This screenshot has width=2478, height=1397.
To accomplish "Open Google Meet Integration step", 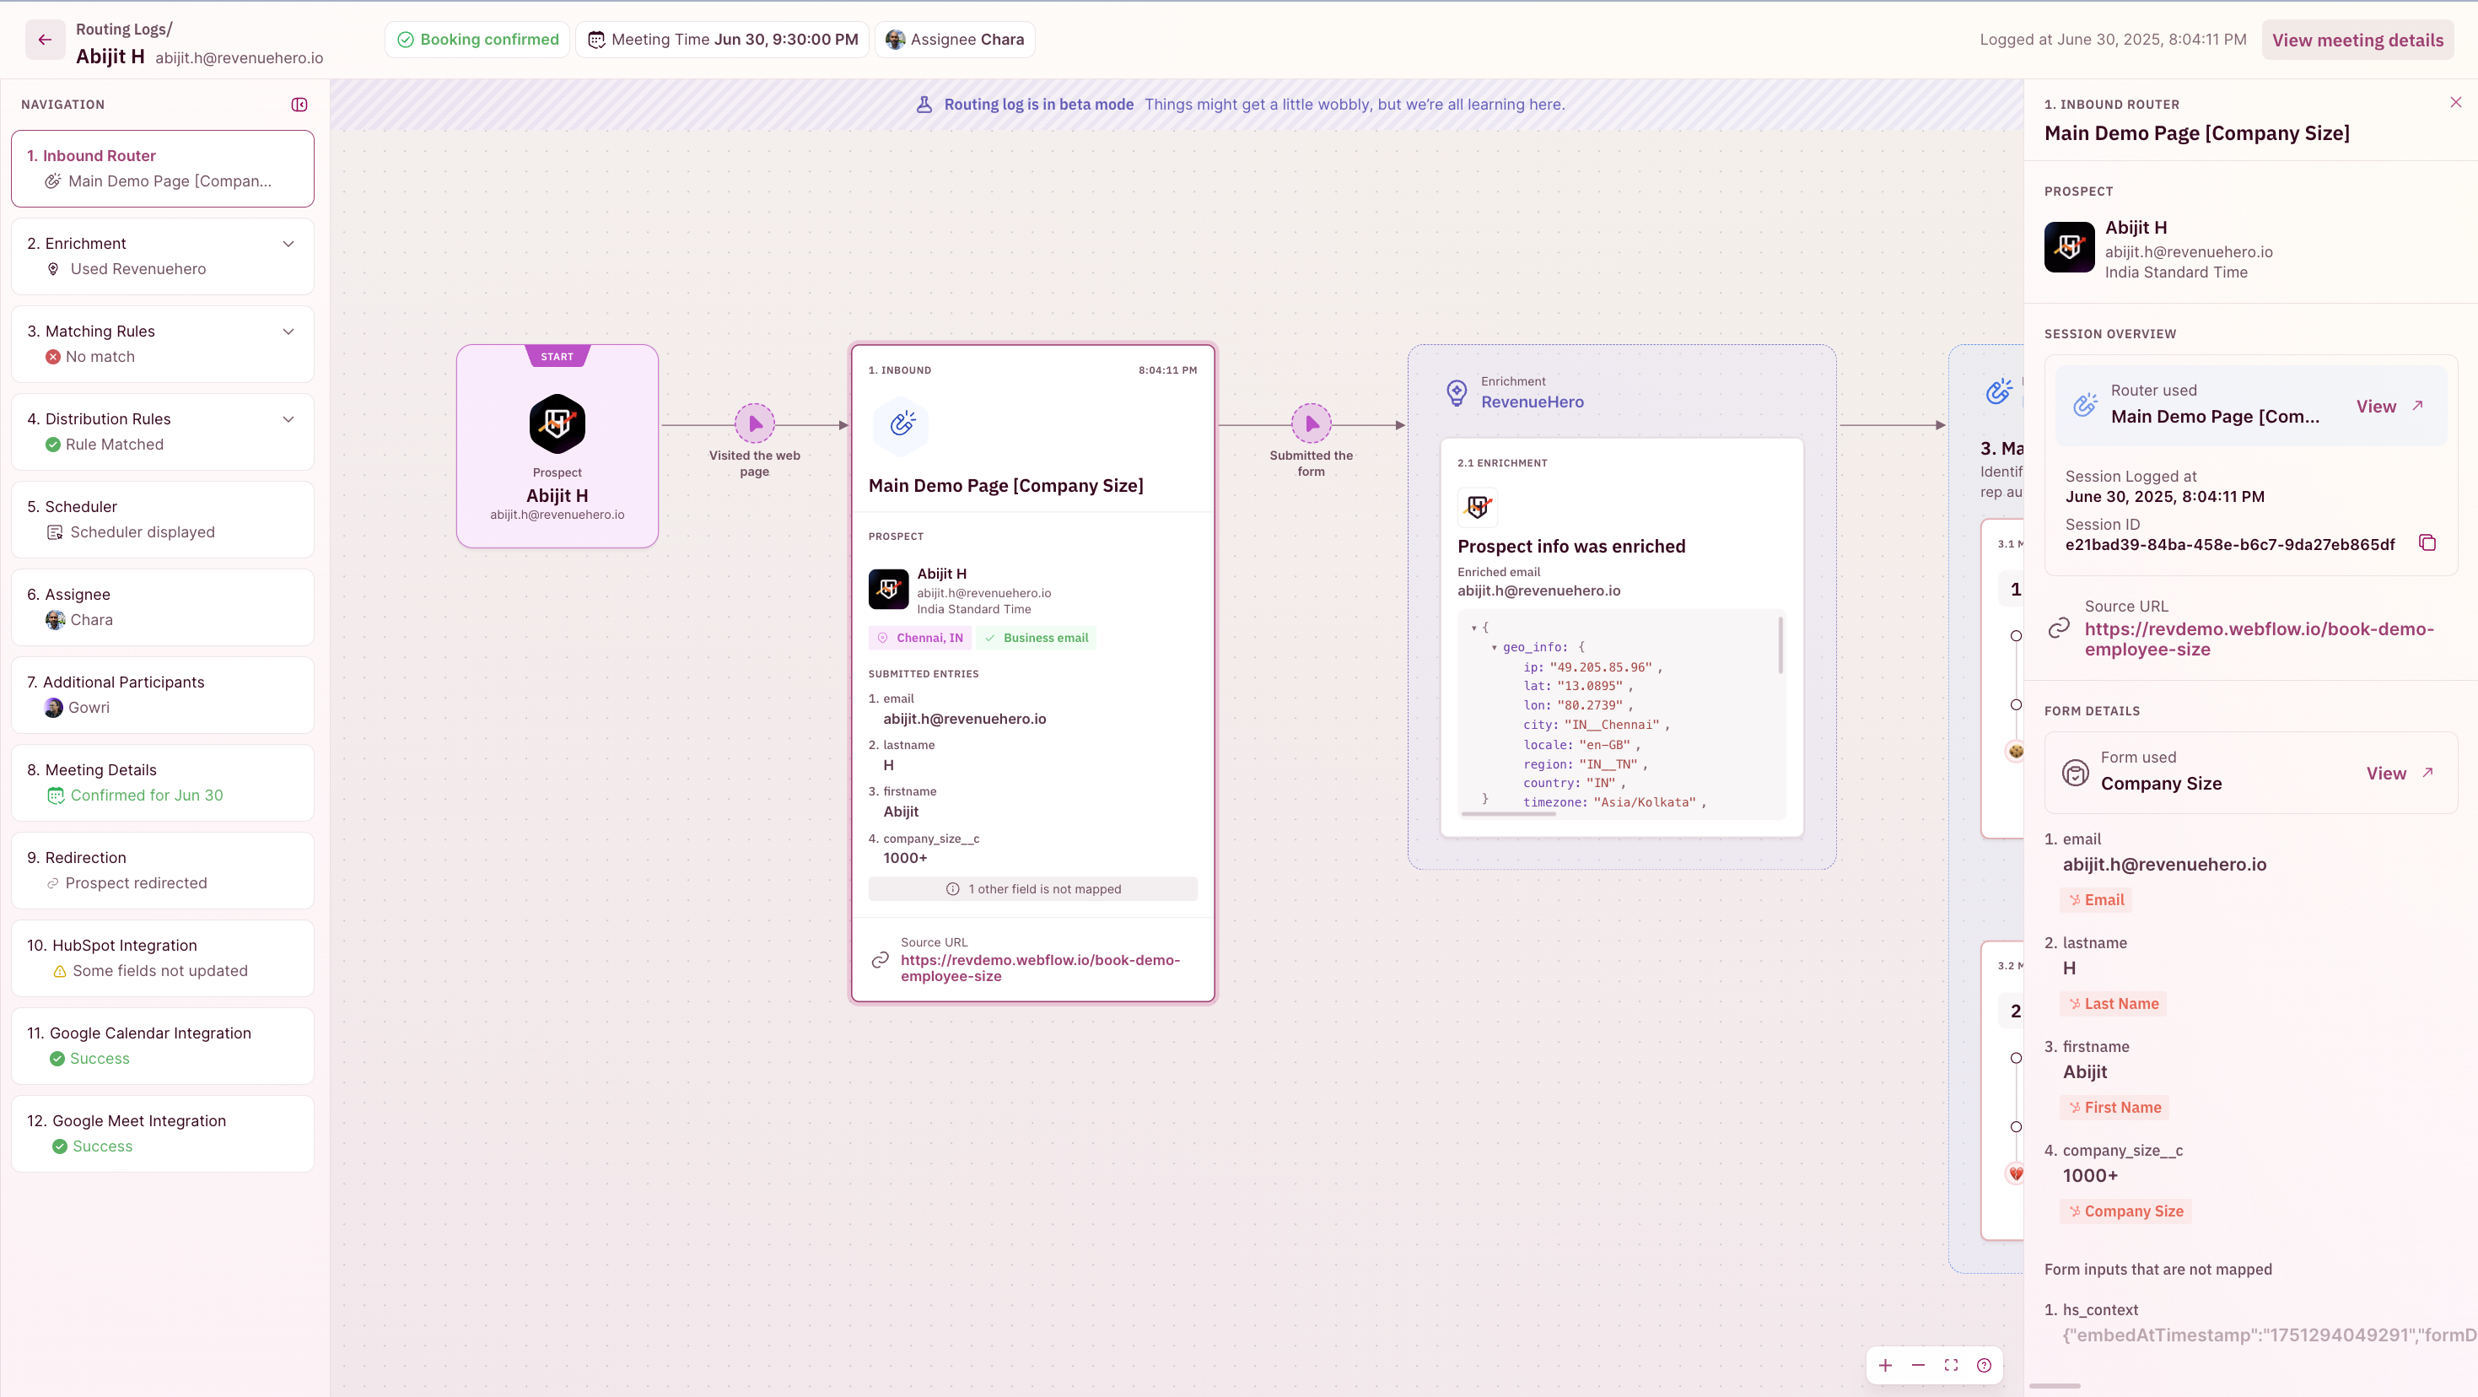I will (x=163, y=1134).
